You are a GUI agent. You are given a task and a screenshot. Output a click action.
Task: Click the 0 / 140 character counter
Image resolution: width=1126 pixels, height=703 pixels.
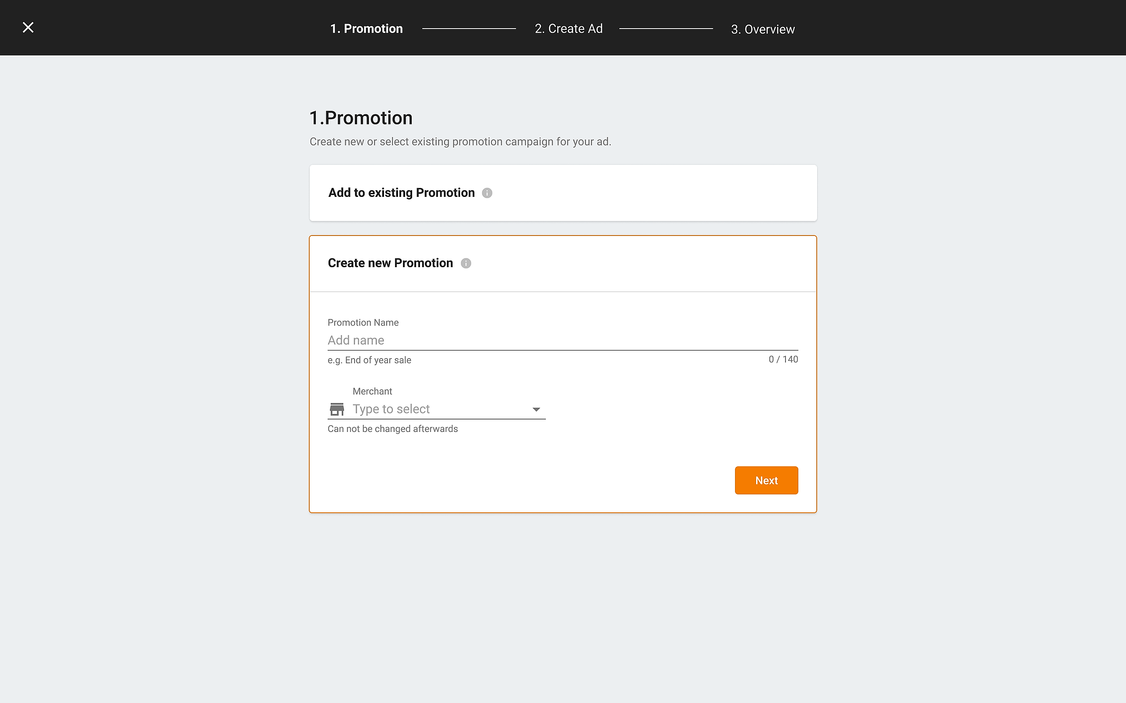783,359
